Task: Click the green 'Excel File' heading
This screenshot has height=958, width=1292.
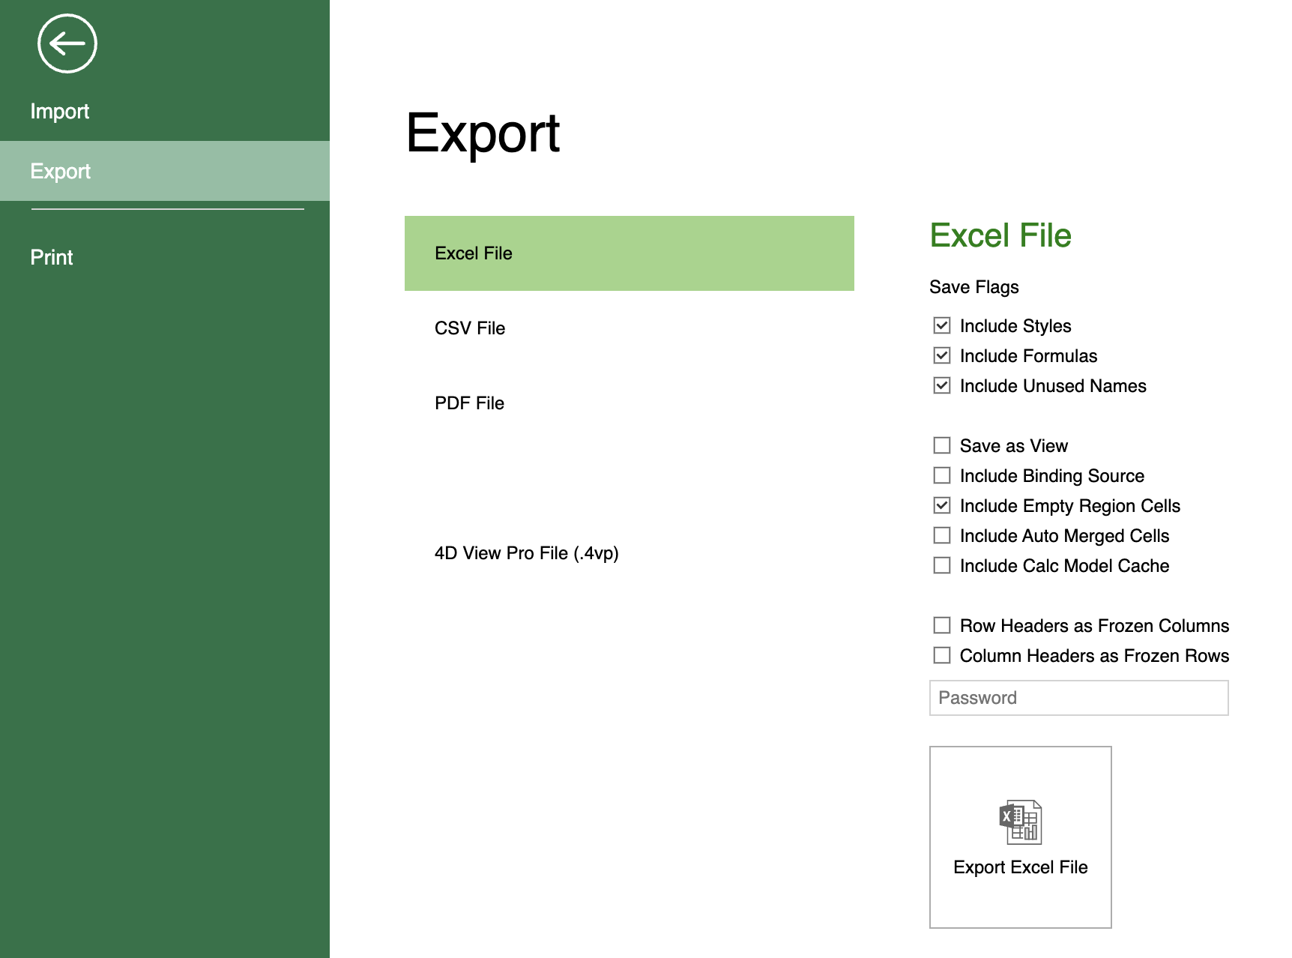Action: click(x=1000, y=235)
